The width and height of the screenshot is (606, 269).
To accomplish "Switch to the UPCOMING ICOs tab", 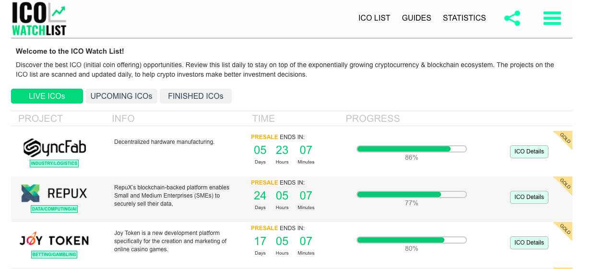I will click(x=121, y=96).
